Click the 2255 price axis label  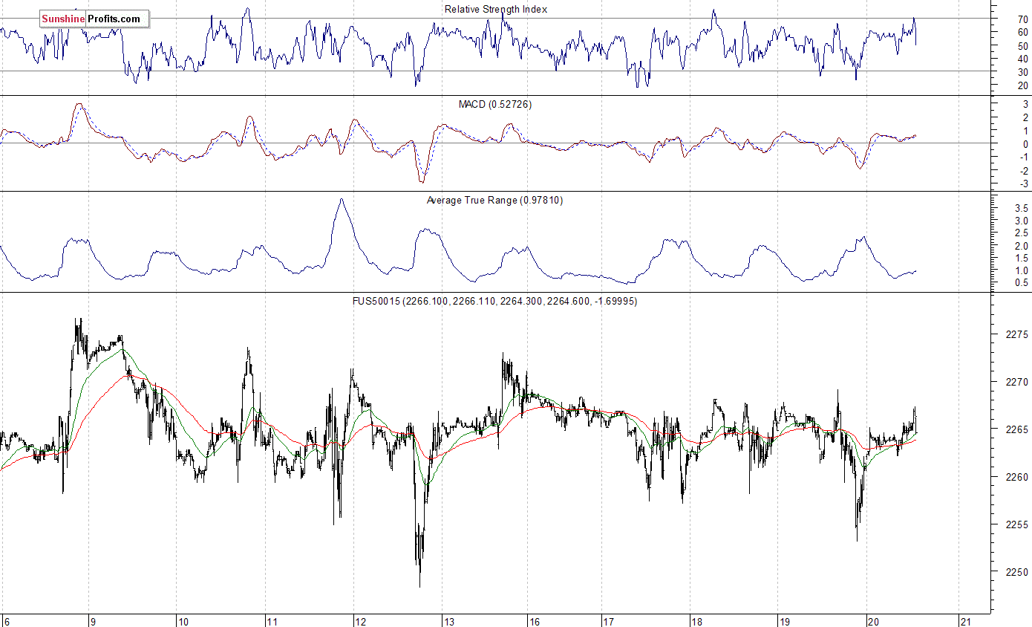coord(1016,524)
